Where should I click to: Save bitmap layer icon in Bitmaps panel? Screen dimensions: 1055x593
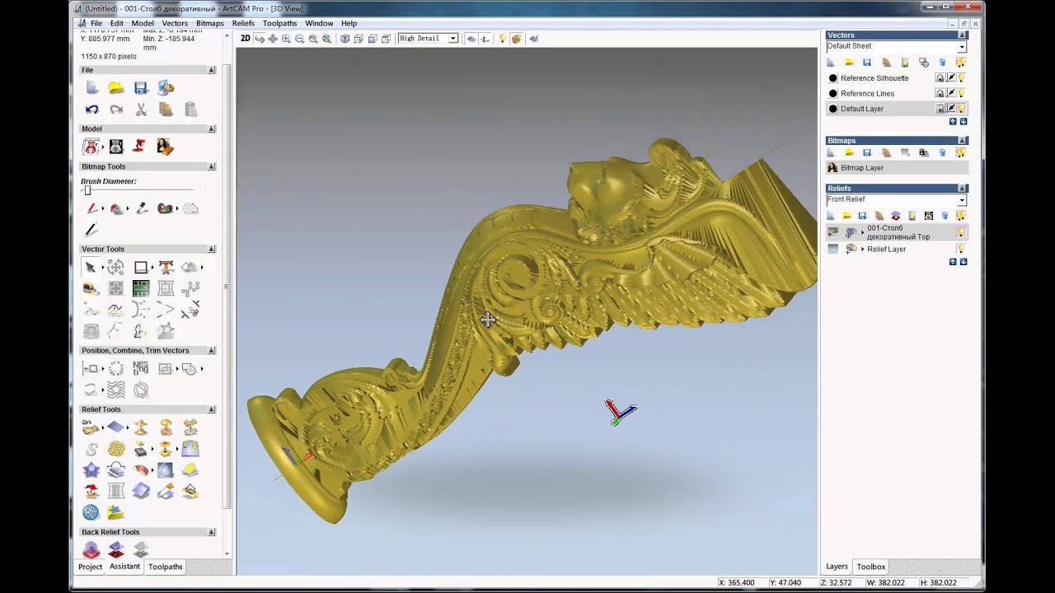click(x=867, y=152)
